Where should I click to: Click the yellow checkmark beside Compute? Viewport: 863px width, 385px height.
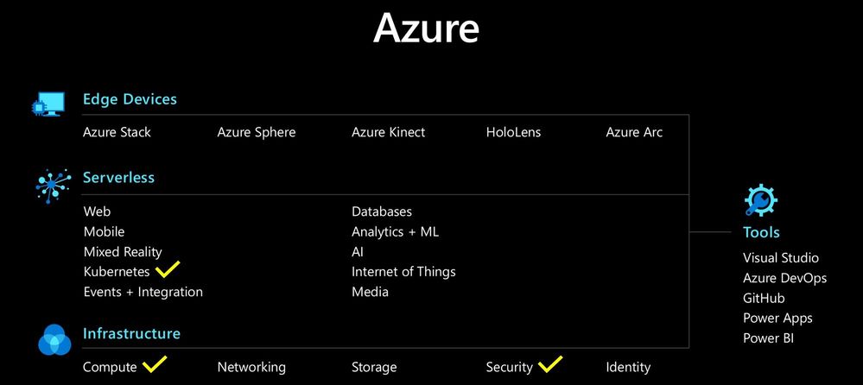coord(153,364)
